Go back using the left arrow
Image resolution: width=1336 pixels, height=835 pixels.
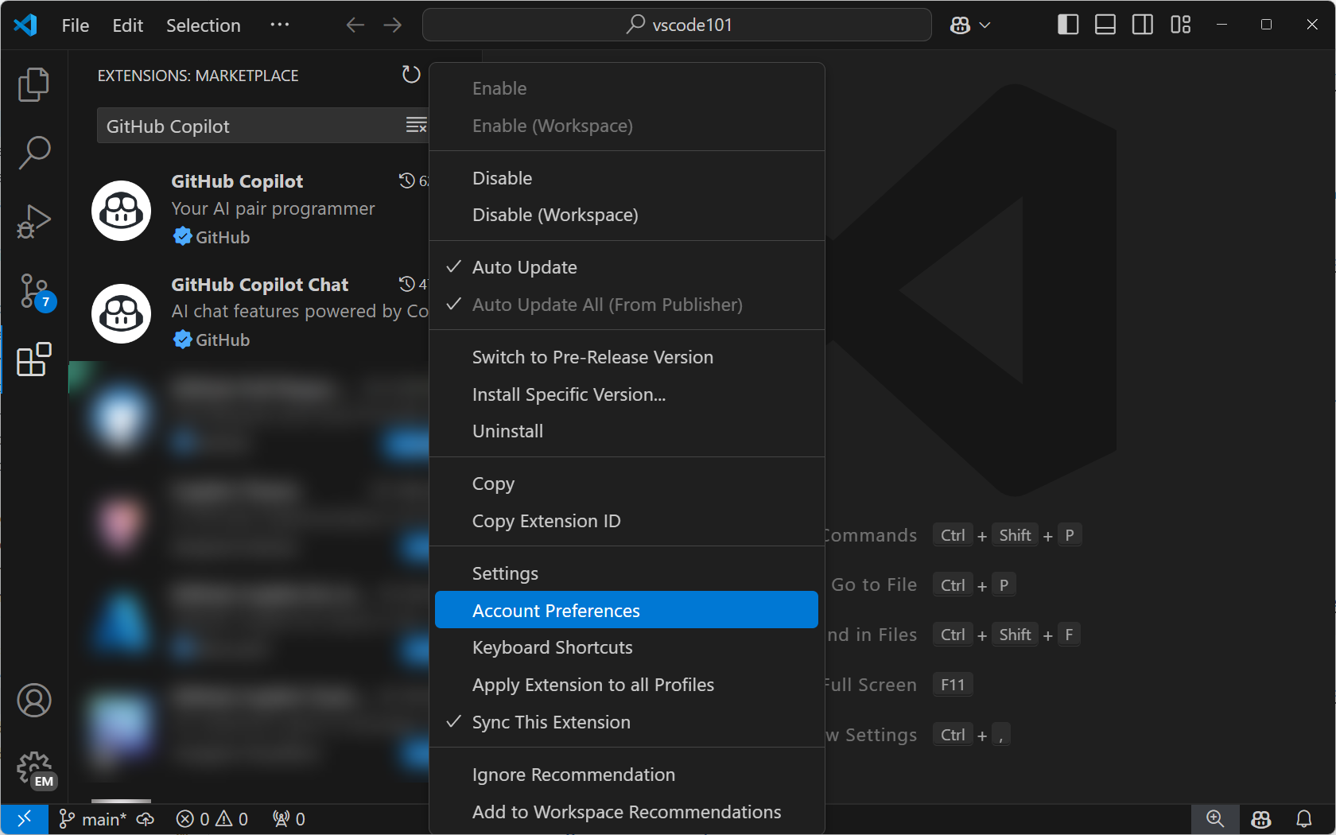tap(355, 25)
